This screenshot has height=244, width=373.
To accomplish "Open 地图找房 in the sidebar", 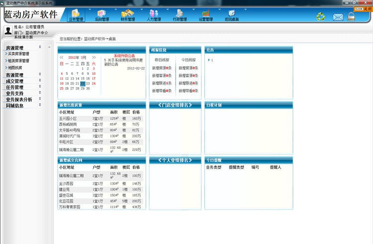I will [15, 68].
